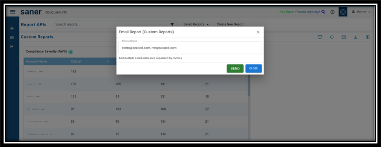Expand the Saved Reports dropdown
Viewport: 381px width, 147px height.
[196, 24]
